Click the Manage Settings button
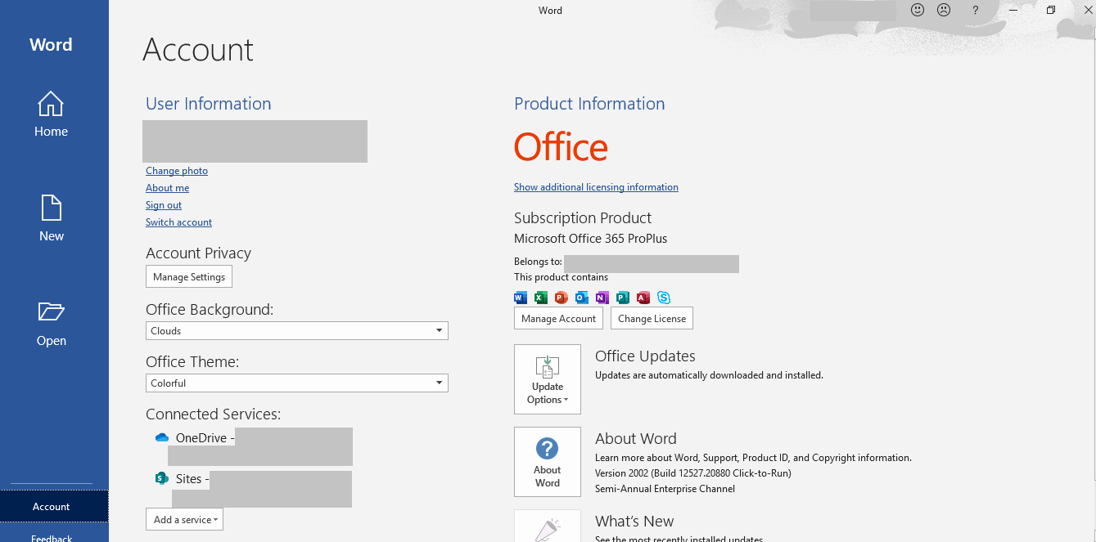1096x542 pixels. [x=189, y=276]
